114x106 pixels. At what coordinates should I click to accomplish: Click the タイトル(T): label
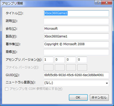pos(15,13)
